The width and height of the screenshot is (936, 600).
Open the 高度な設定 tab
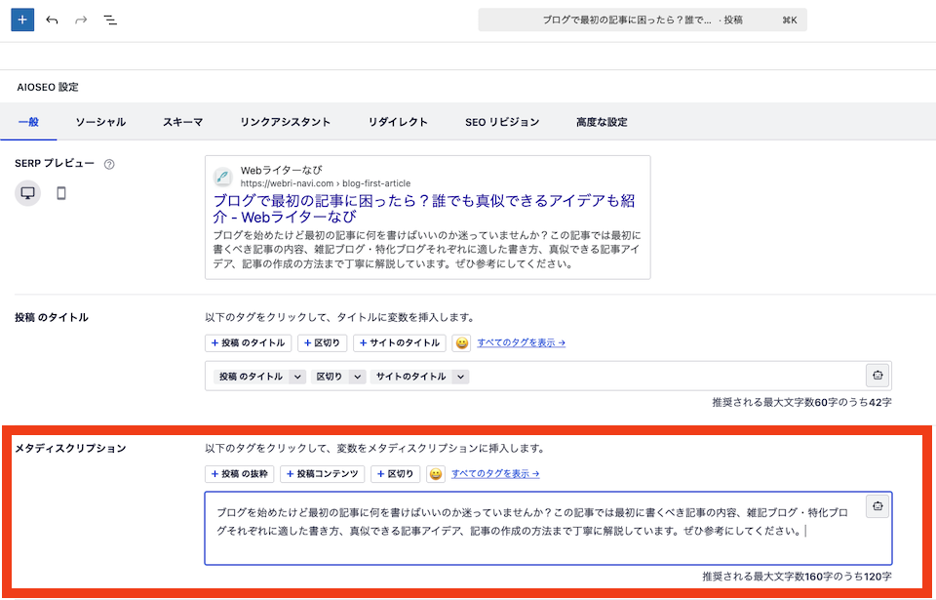pyautogui.click(x=602, y=122)
